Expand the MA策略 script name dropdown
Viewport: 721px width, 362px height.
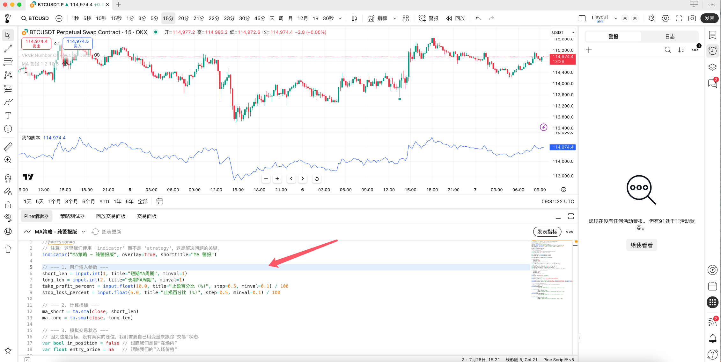click(84, 232)
